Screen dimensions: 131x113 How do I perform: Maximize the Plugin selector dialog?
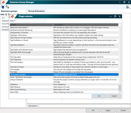pyautogui.click(x=115, y=16)
